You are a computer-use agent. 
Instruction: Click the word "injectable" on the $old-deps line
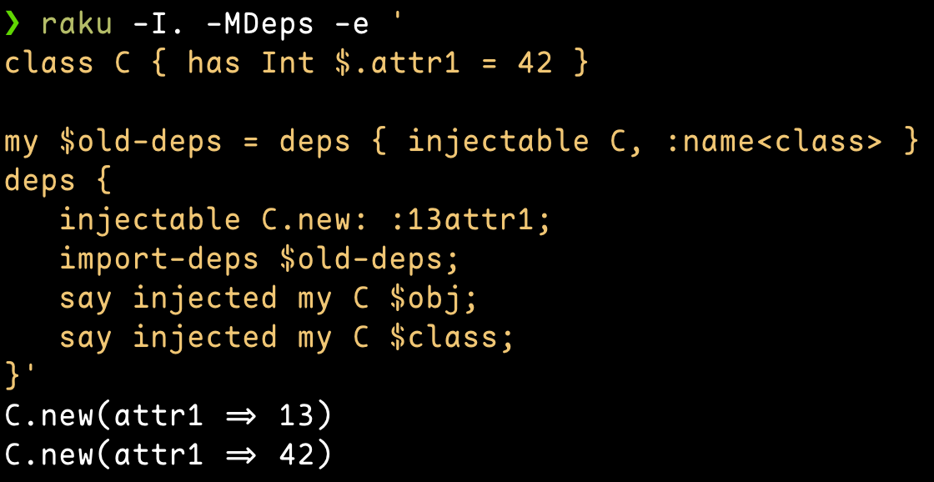pyautogui.click(x=498, y=142)
